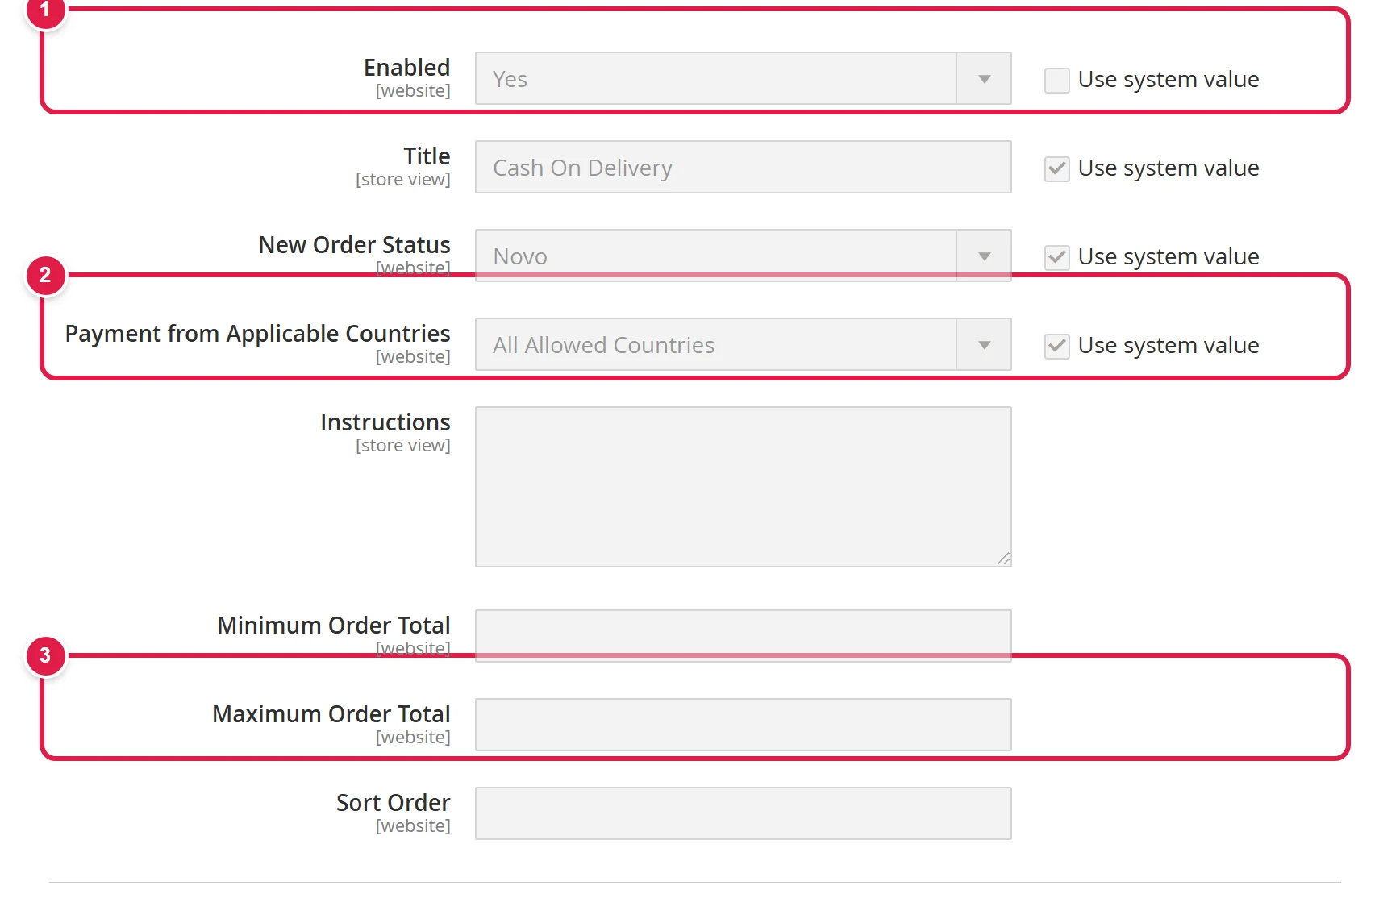1379x898 pixels.
Task: Click the Sort Order label
Action: pos(393,803)
